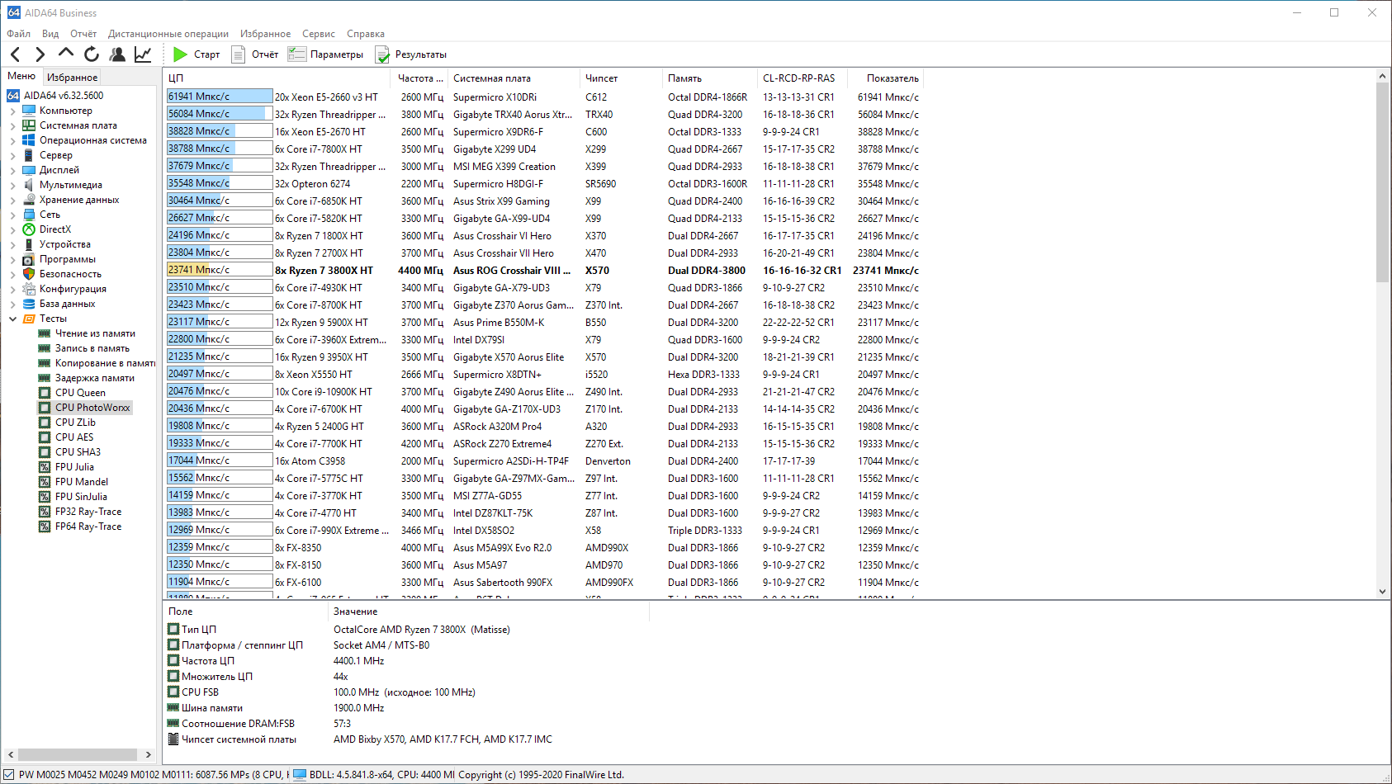Viewport: 1392px width, 784px height.
Task: Select the Конфигурация icon in the tree
Action: tap(29, 289)
